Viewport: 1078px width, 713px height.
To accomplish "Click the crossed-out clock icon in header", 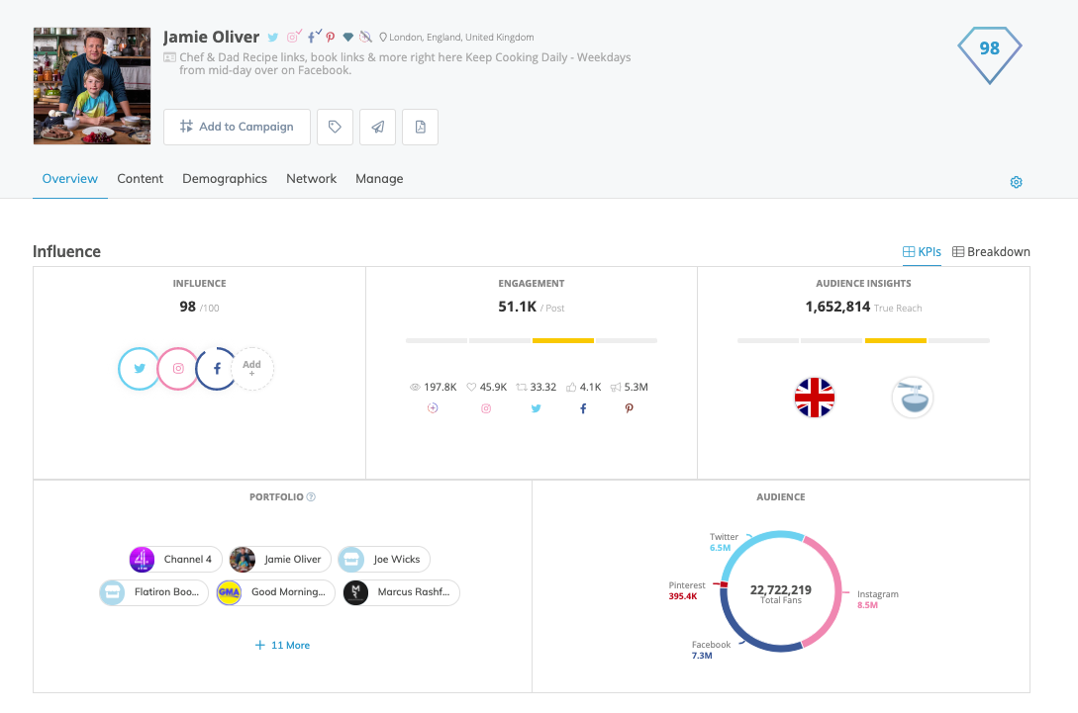I will 365,38.
